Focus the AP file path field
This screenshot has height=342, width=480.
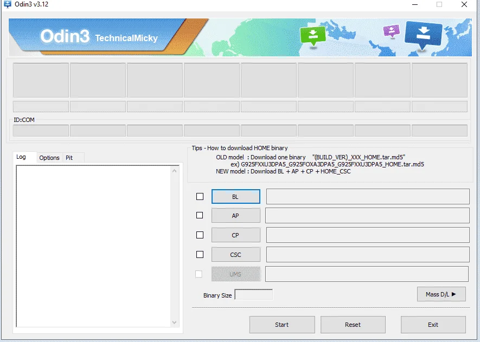click(x=367, y=216)
